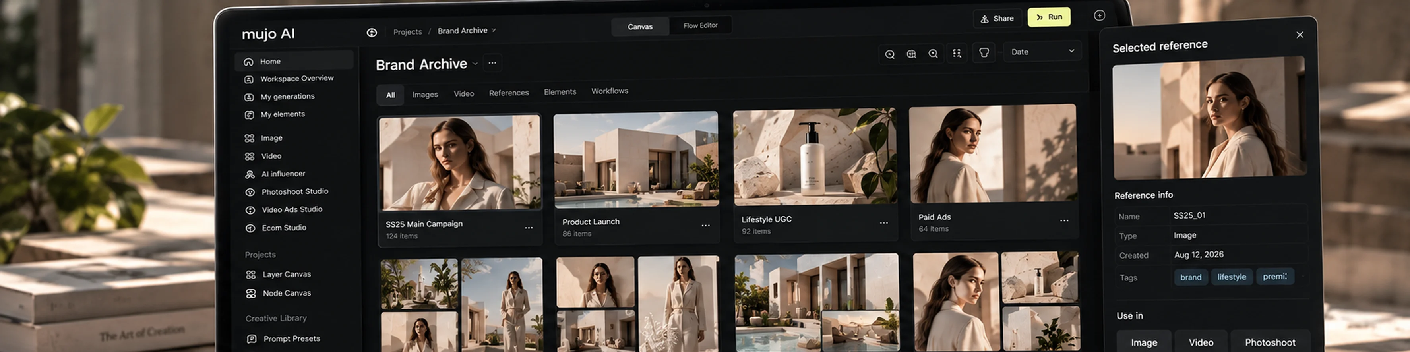Switch to the Canvas view
The width and height of the screenshot is (1410, 352).
point(640,26)
